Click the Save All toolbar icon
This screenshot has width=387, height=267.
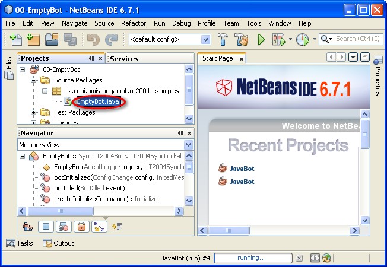tap(70, 40)
